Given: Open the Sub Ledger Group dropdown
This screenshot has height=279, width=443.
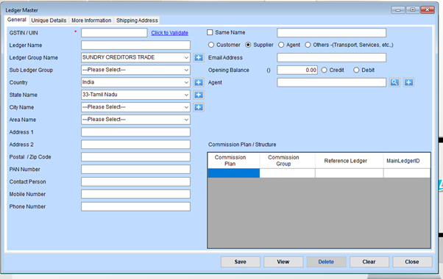Looking at the screenshot, I should click(x=186, y=70).
